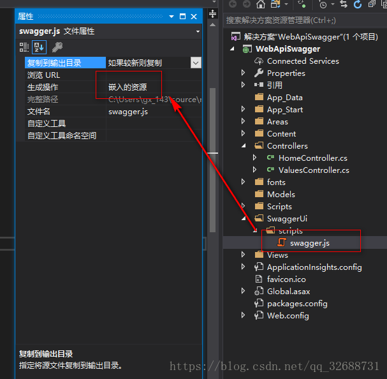The width and height of the screenshot is (387, 379).
Task: Expand the Web.config arrow
Action: click(x=244, y=315)
